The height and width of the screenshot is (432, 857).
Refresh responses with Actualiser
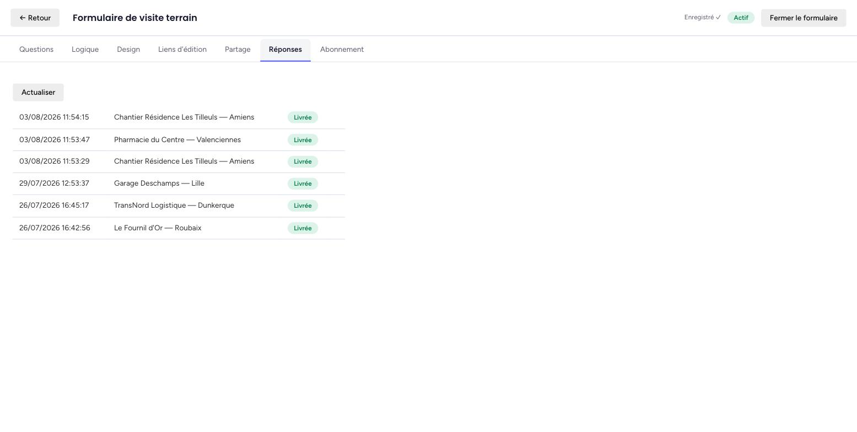(38, 92)
